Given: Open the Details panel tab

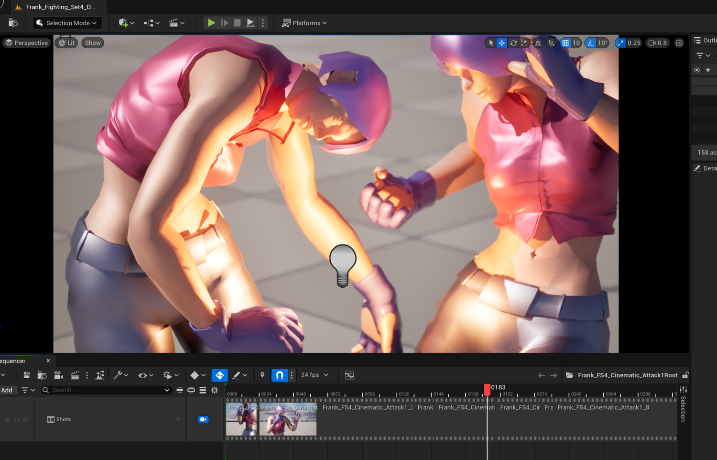Looking at the screenshot, I should 705,168.
